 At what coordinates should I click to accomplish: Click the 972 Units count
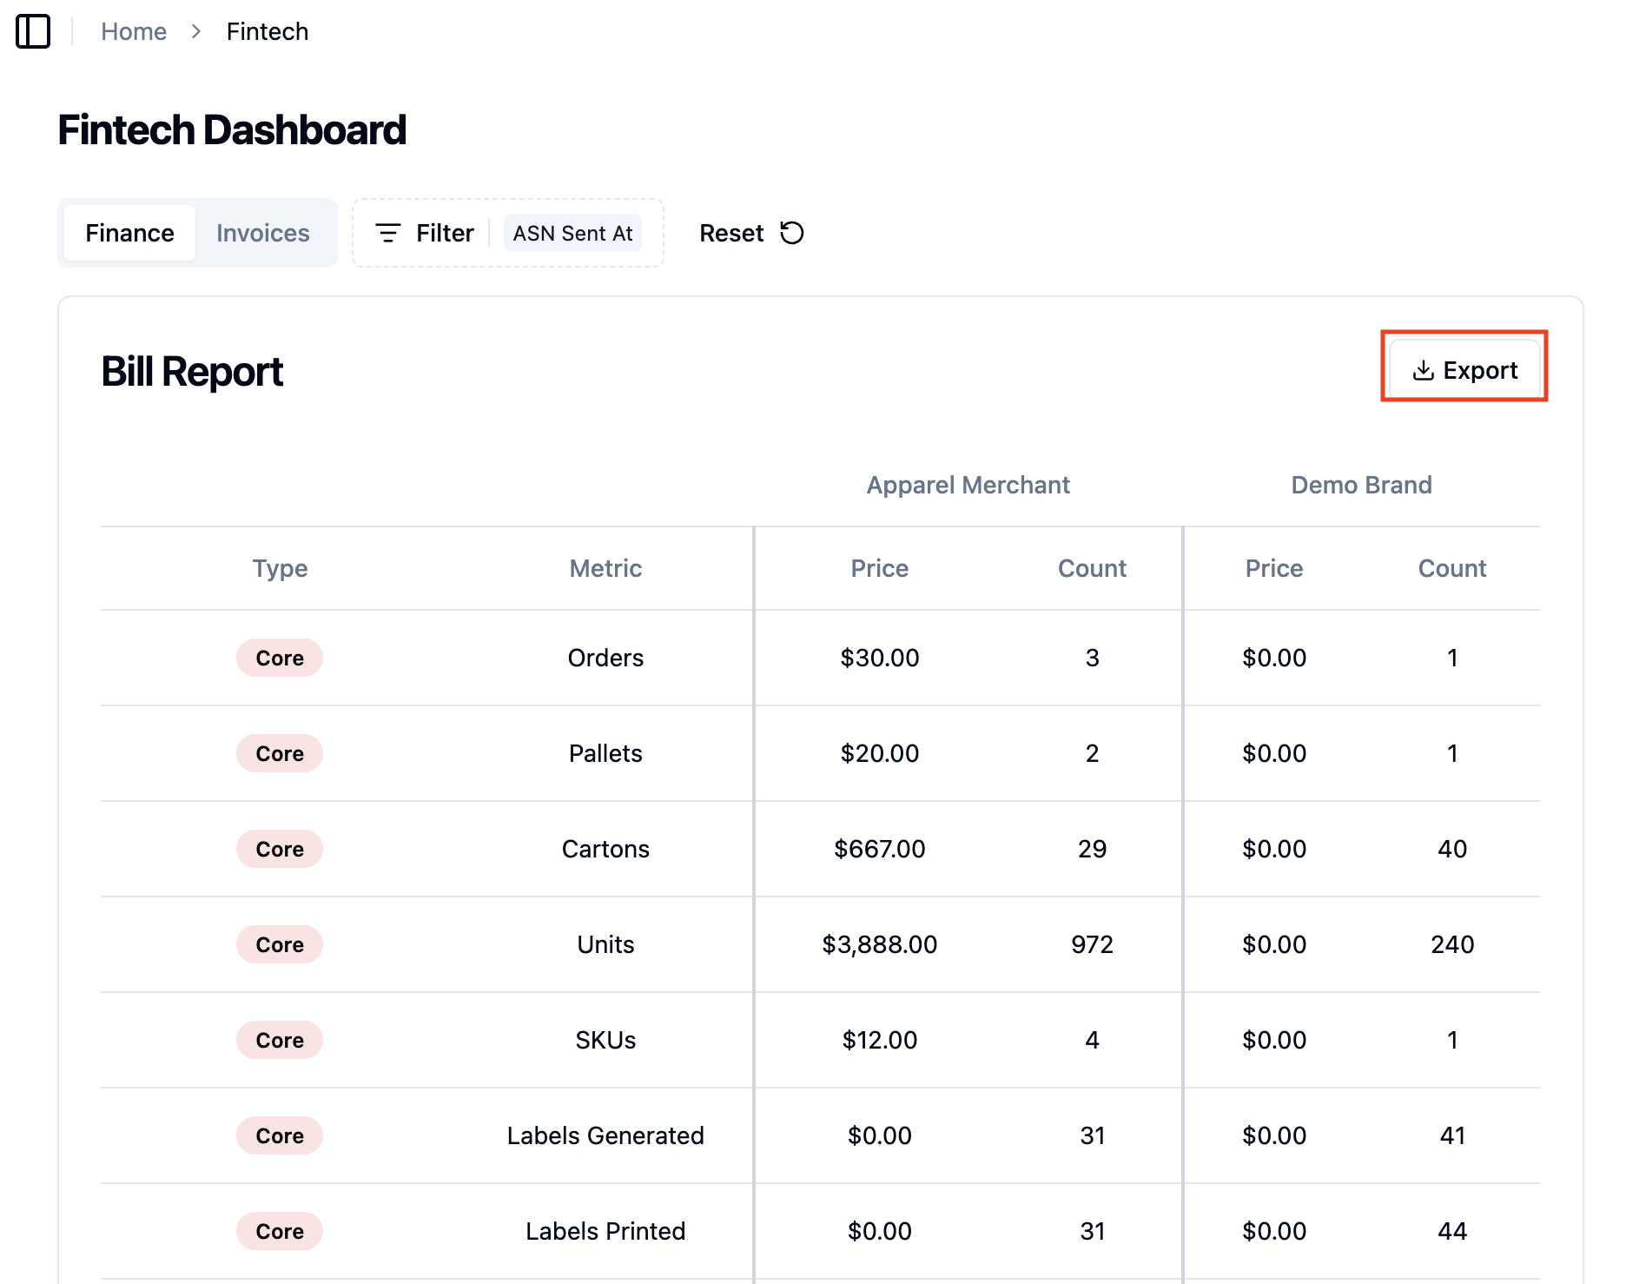pos(1092,944)
